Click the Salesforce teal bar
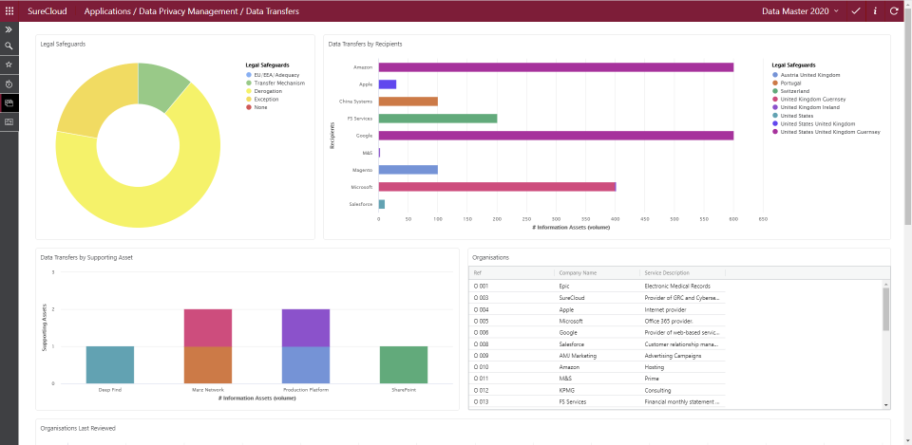The height and width of the screenshot is (445, 912). (382, 204)
